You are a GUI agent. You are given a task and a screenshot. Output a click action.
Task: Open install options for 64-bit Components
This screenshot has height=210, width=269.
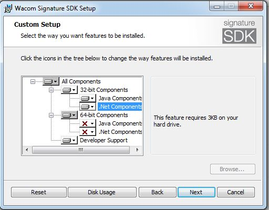point(69,115)
